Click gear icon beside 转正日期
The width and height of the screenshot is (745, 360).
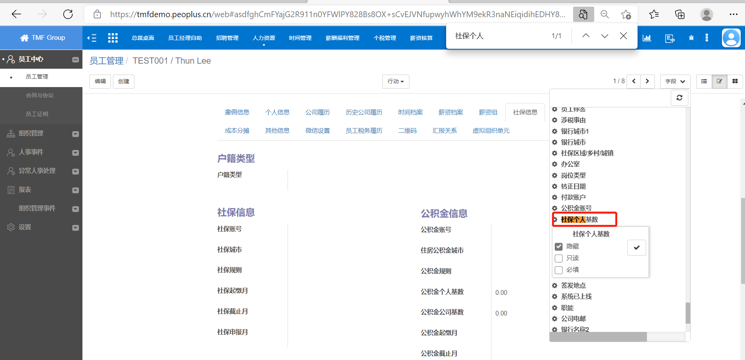coord(554,186)
